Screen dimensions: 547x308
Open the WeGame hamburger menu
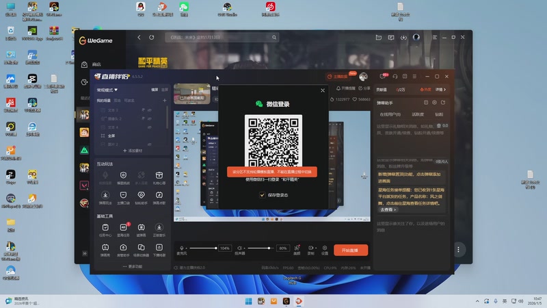tap(435, 38)
